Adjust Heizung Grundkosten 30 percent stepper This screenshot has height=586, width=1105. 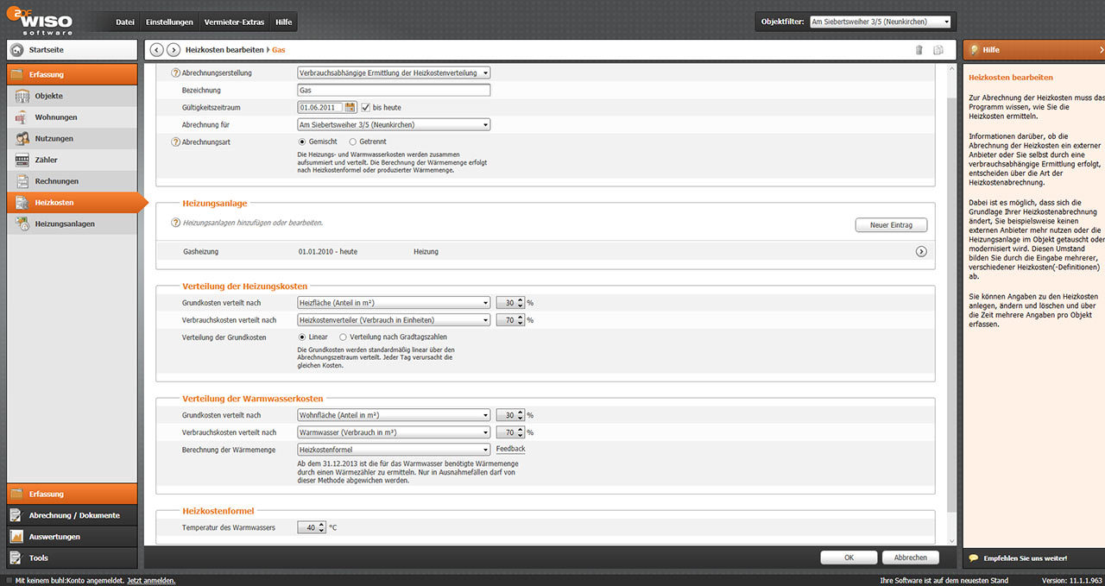[x=521, y=303]
